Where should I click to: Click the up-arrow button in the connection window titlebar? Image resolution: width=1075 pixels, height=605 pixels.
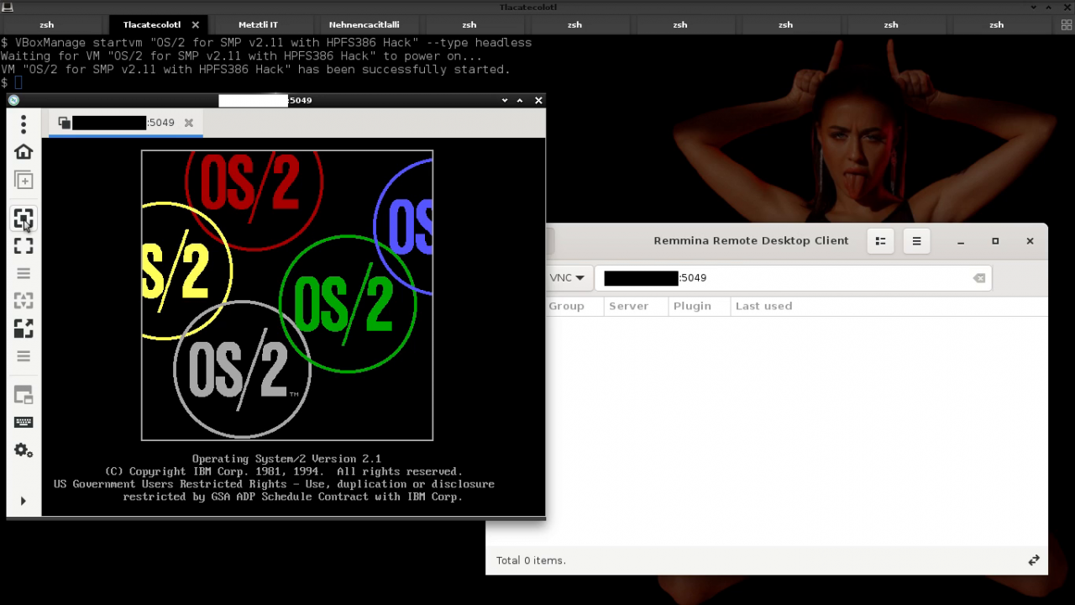pyautogui.click(x=520, y=100)
